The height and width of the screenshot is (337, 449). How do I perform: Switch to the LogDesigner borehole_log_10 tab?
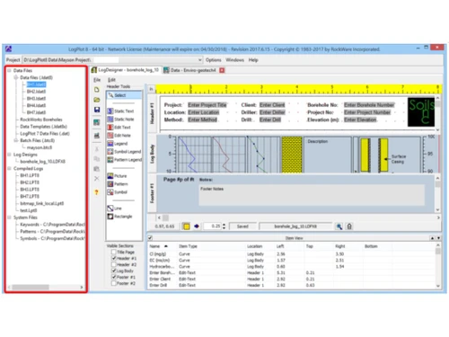click(126, 70)
